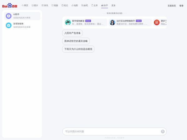Select the 医学报告解读 agent avatar
Viewport: 187px width, 140px height.
coord(68,22)
